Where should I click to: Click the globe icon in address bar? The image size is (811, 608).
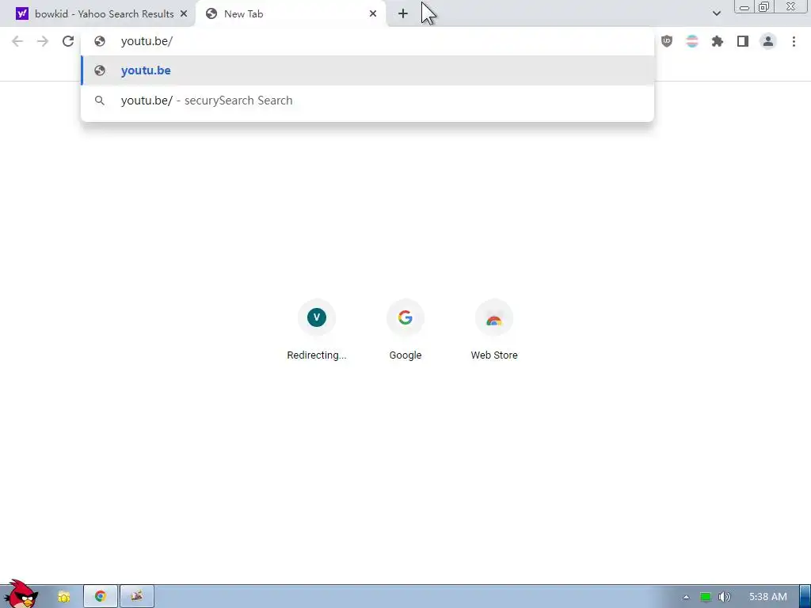(x=100, y=41)
